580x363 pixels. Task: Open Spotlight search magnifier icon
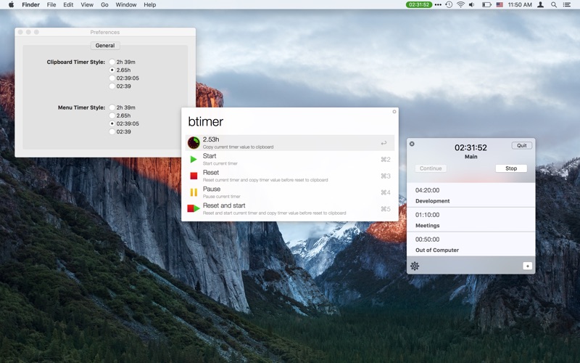point(554,5)
